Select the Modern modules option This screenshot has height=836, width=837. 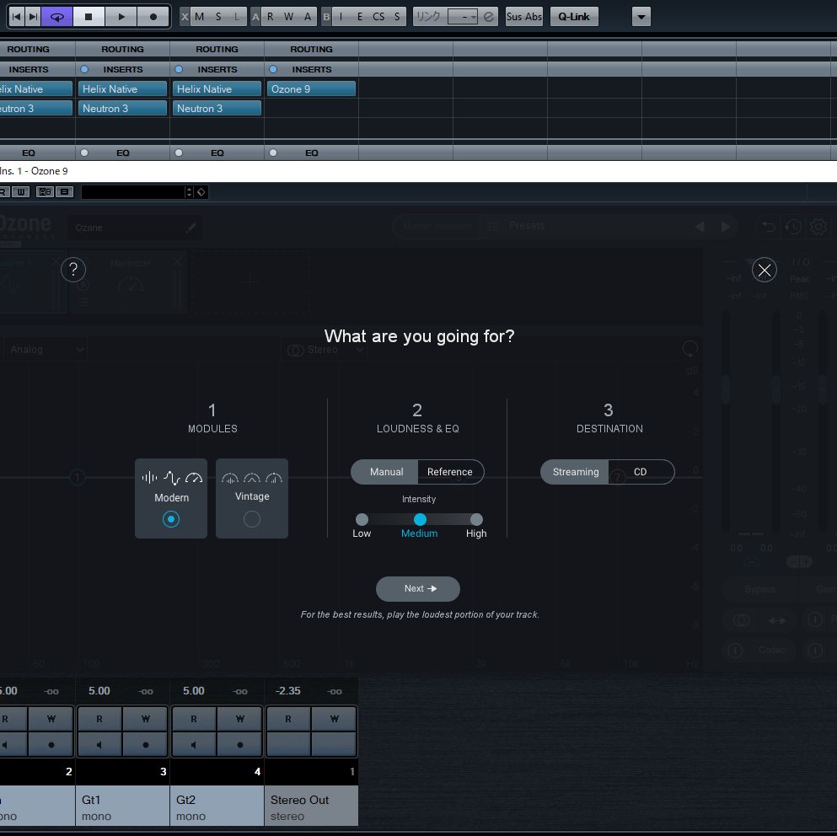click(171, 498)
